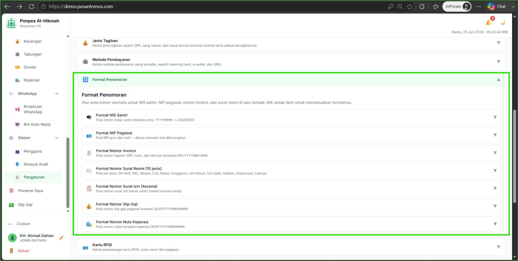Click the Format NIS Santri title
The image size is (518, 261).
pos(112,115)
